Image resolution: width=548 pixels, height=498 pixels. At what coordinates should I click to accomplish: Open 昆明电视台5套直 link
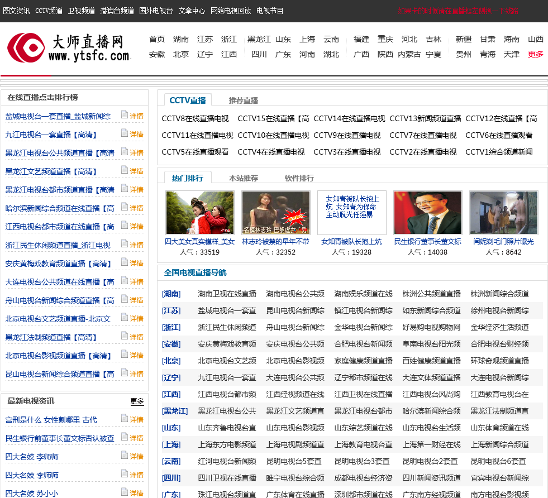[x=294, y=462]
